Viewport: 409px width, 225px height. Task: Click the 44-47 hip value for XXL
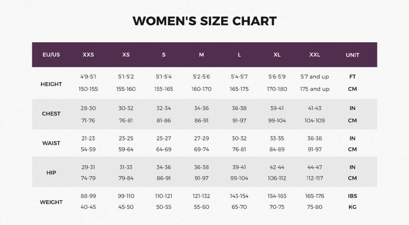click(315, 167)
